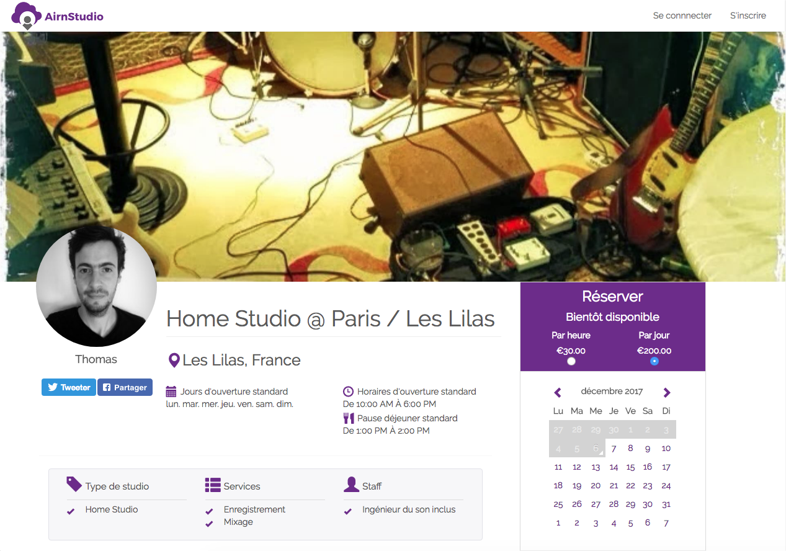
Task: Select December 25 on the calendar
Action: (558, 504)
